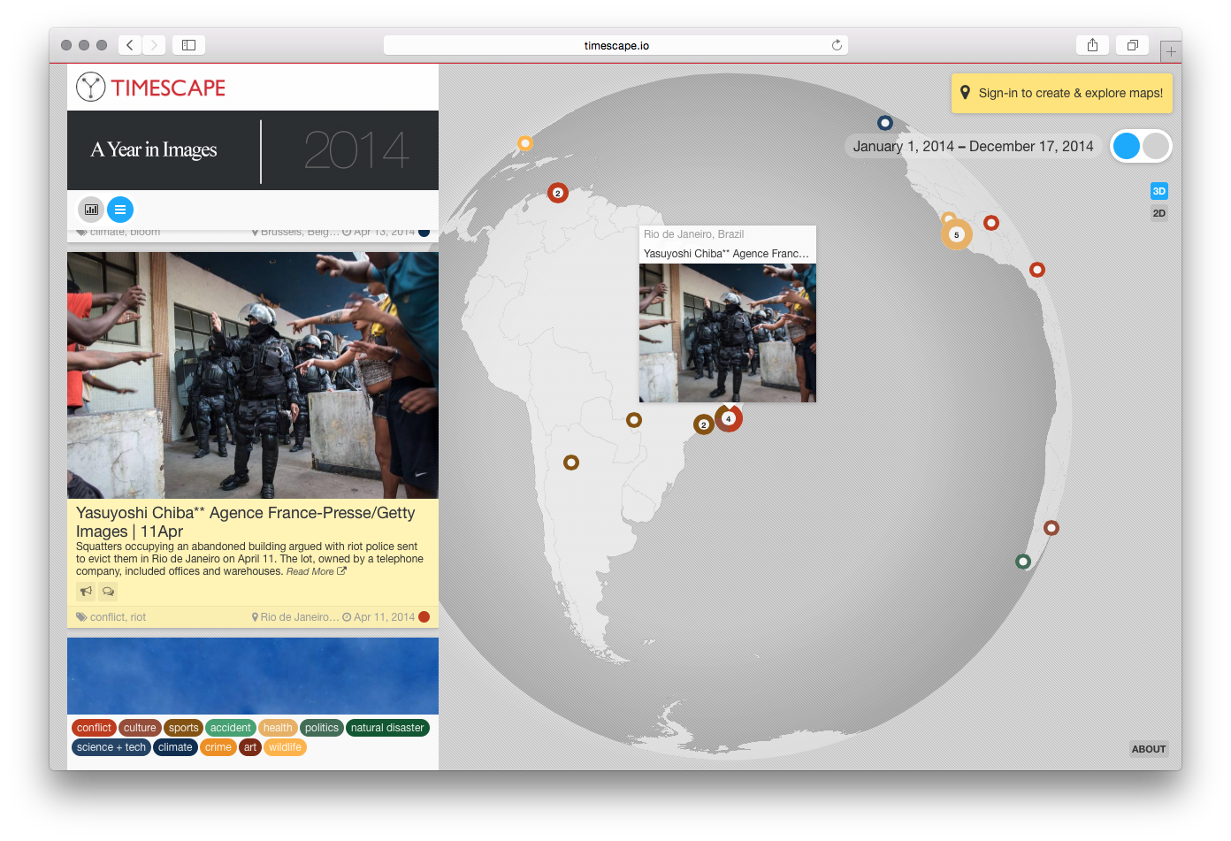1231x841 pixels.
Task: Click the ABOUT button
Action: [1148, 749]
